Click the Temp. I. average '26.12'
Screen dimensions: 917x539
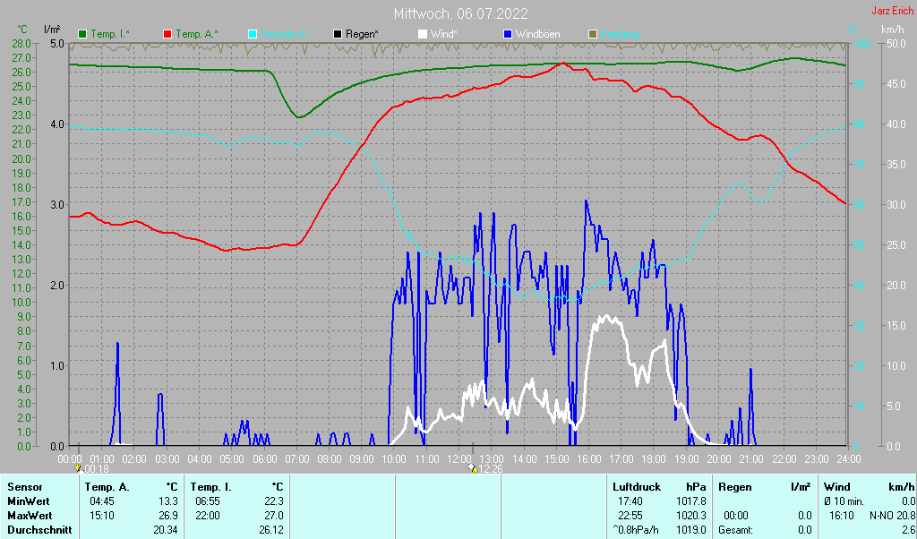click(x=271, y=530)
